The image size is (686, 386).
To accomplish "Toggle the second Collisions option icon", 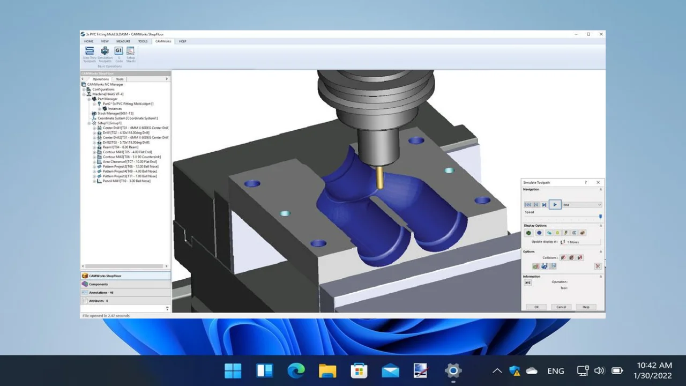I will coord(571,258).
